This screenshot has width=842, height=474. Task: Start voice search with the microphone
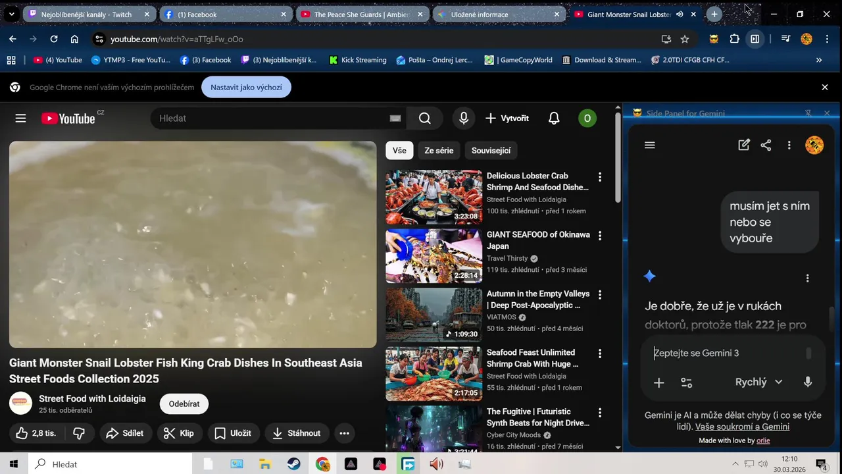464,118
